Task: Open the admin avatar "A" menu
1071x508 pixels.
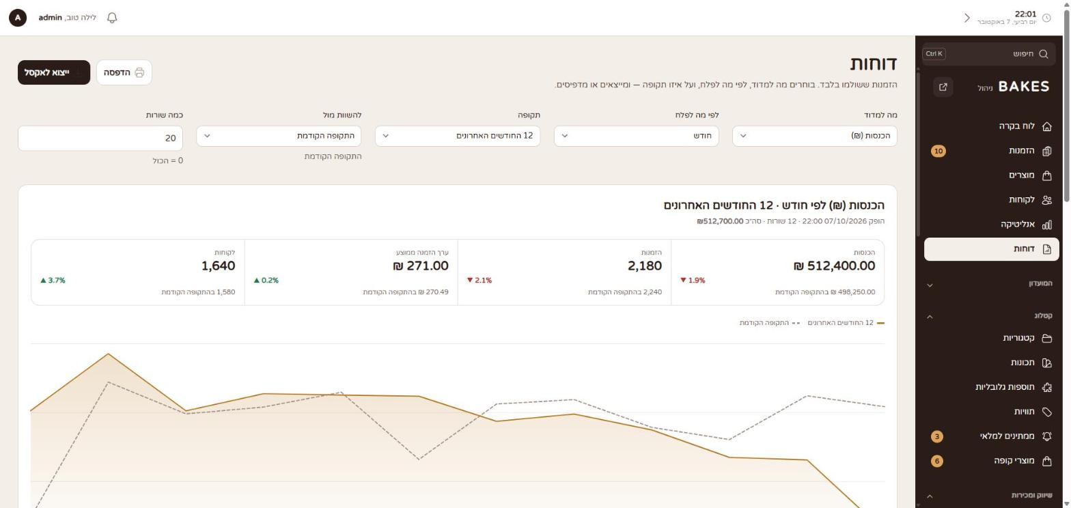Action: coord(18,18)
